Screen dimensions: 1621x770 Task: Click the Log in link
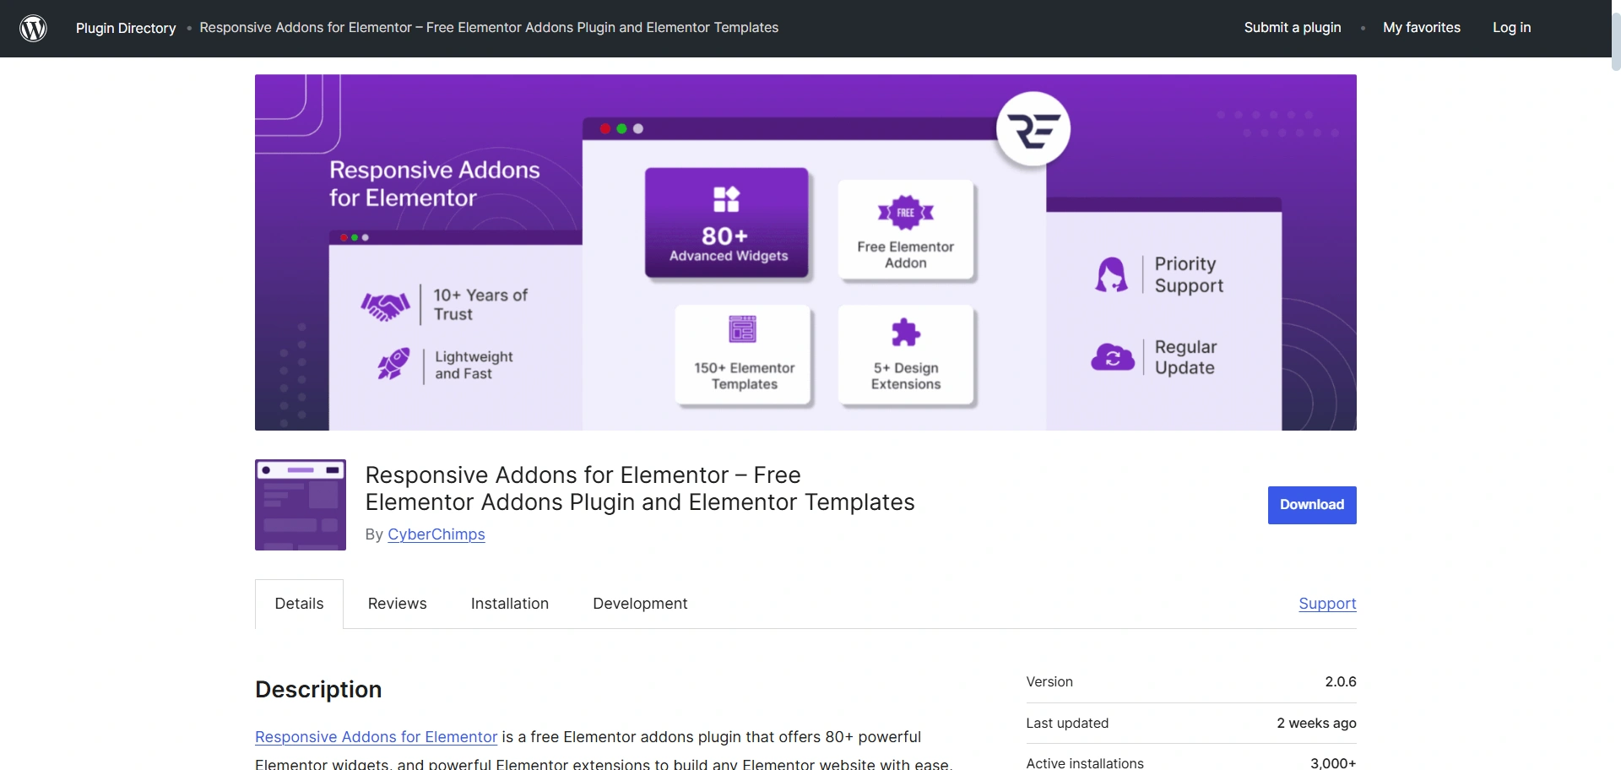click(x=1511, y=28)
